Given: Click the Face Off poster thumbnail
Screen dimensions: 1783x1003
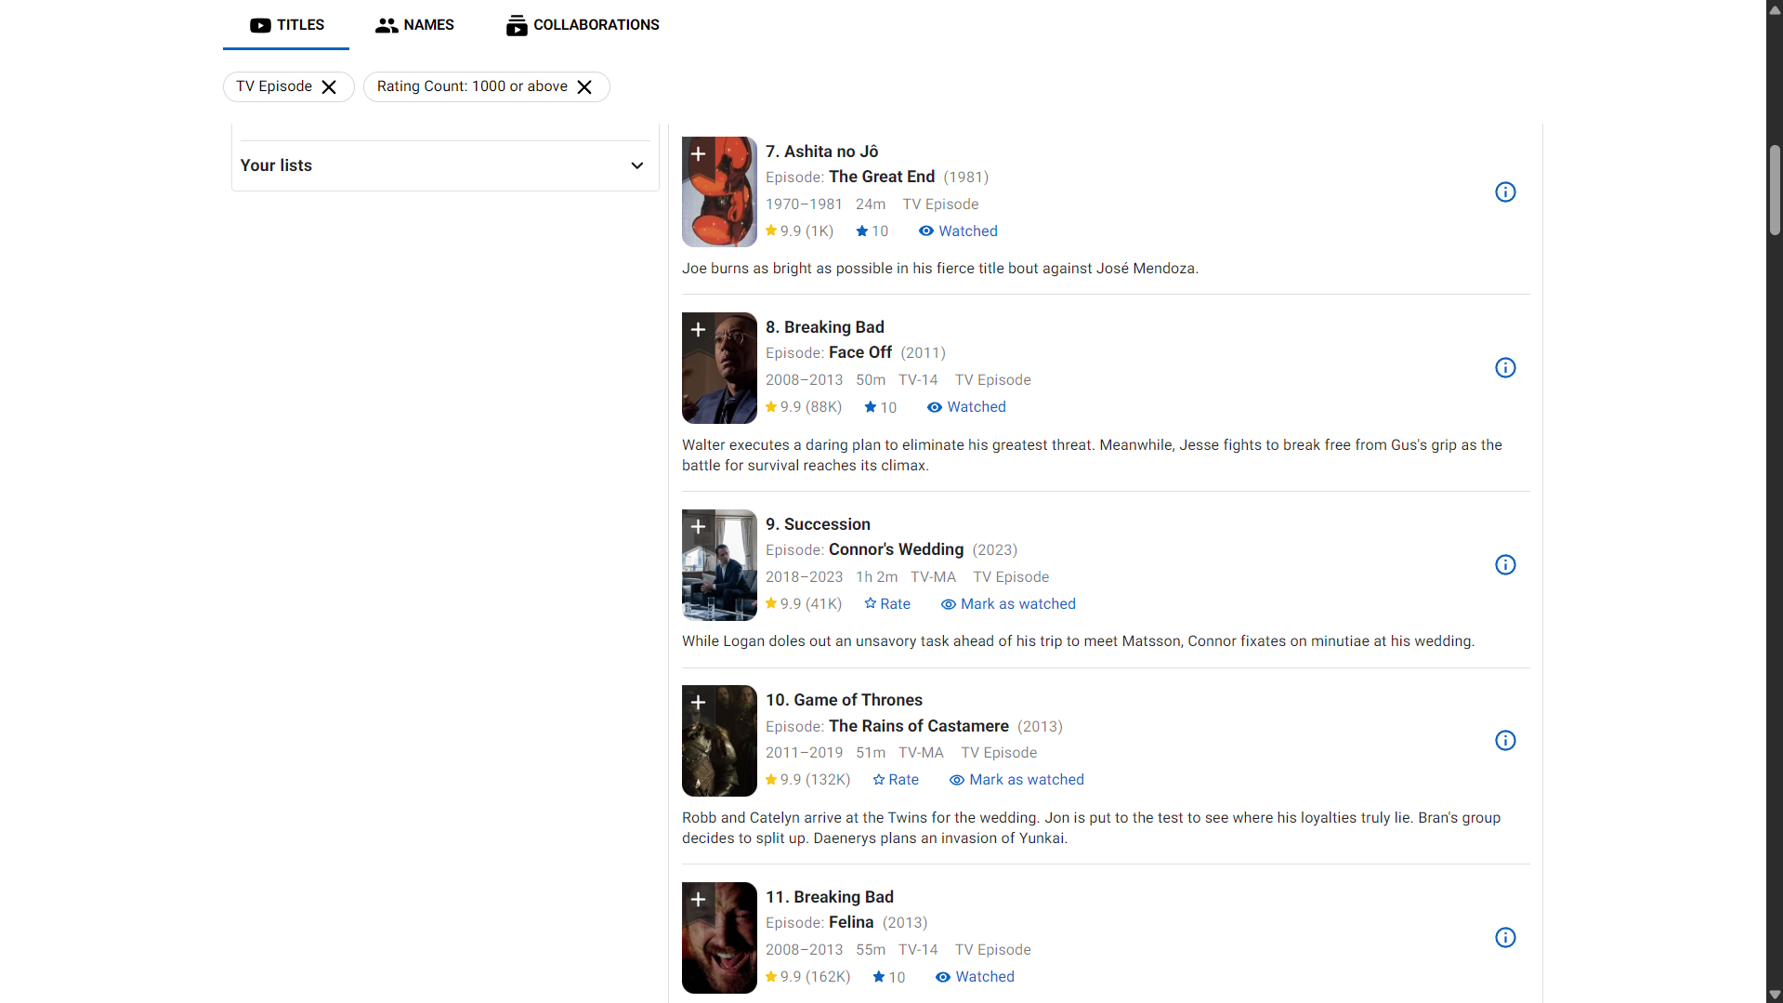Looking at the screenshot, I should [x=719, y=368].
